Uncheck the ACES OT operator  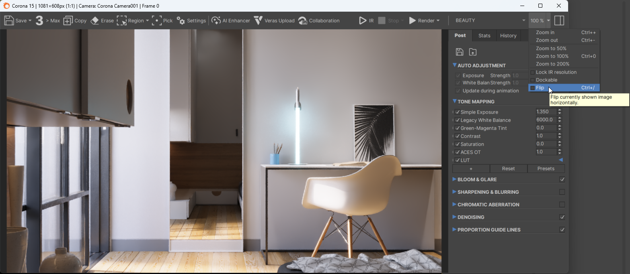458,152
